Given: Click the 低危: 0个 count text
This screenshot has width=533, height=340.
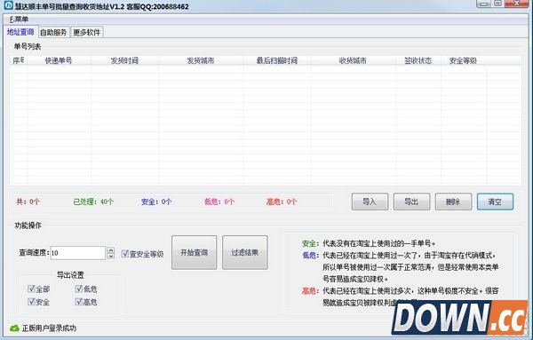Looking at the screenshot, I should [219, 202].
